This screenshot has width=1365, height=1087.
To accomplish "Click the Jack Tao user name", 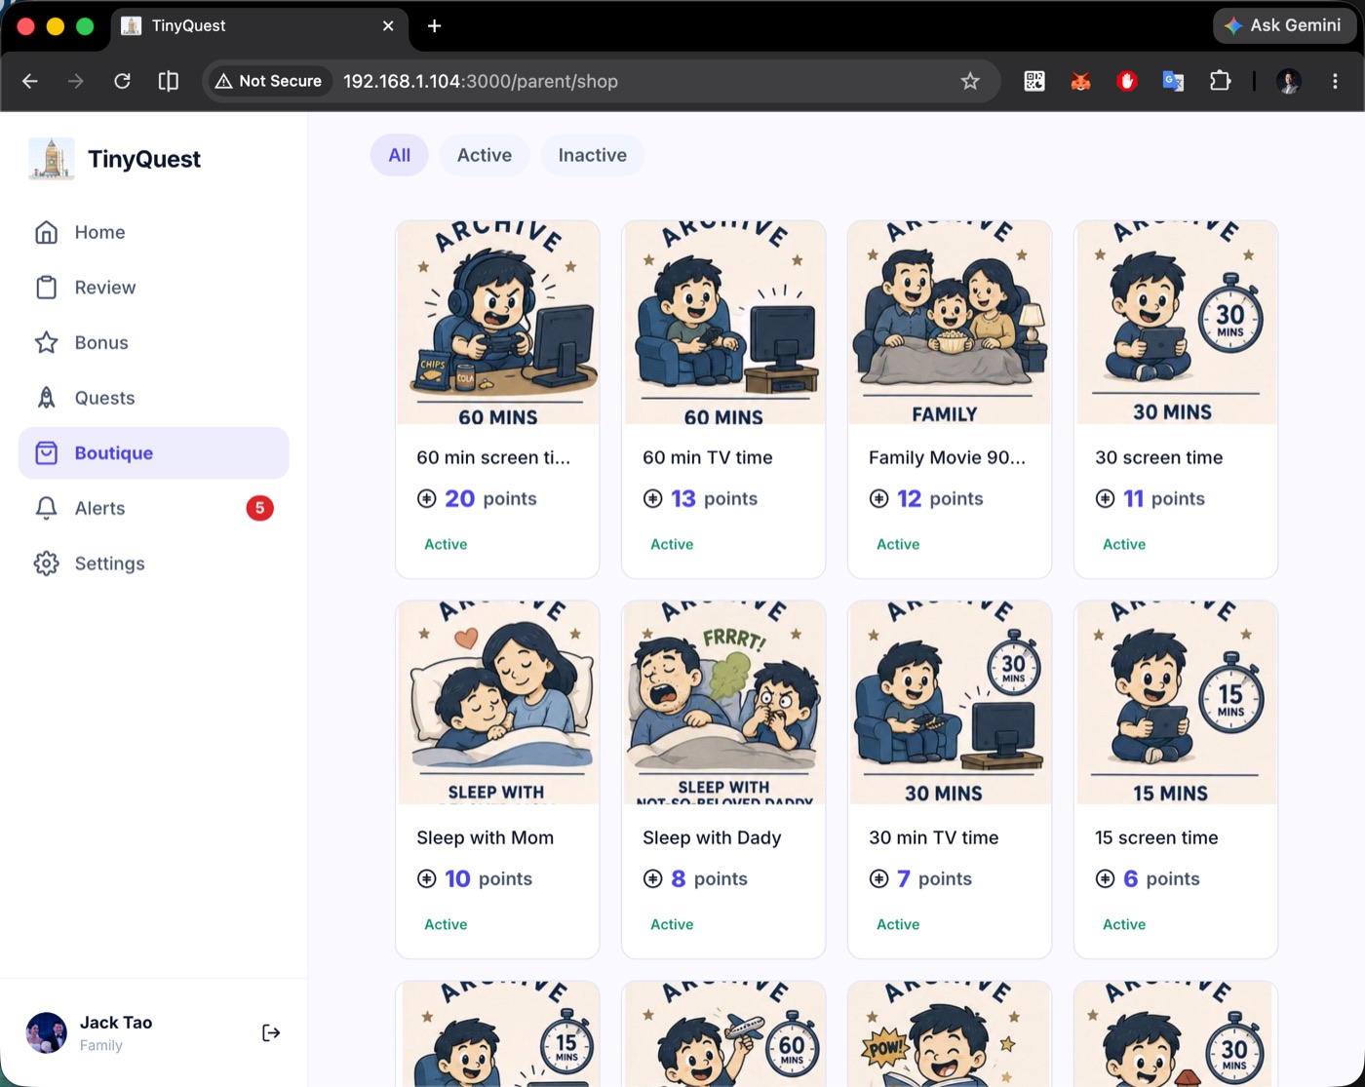I will (116, 1023).
